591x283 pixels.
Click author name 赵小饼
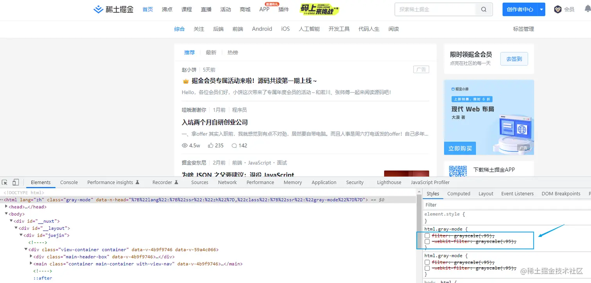(x=189, y=70)
